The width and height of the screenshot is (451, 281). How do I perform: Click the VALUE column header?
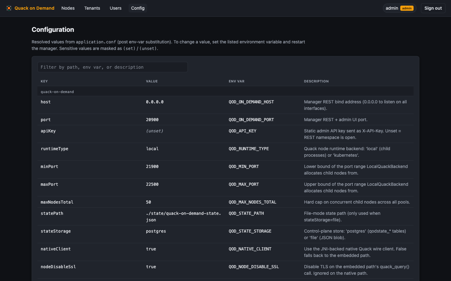tap(152, 81)
